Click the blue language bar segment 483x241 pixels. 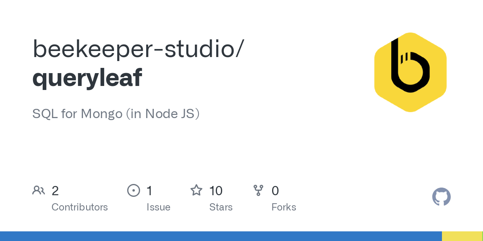click(221, 236)
